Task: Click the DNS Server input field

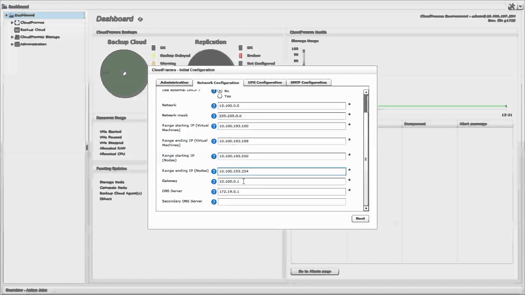Action: [x=282, y=192]
